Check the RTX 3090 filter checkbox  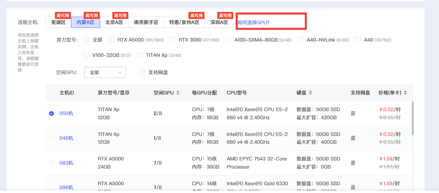[x=173, y=40]
